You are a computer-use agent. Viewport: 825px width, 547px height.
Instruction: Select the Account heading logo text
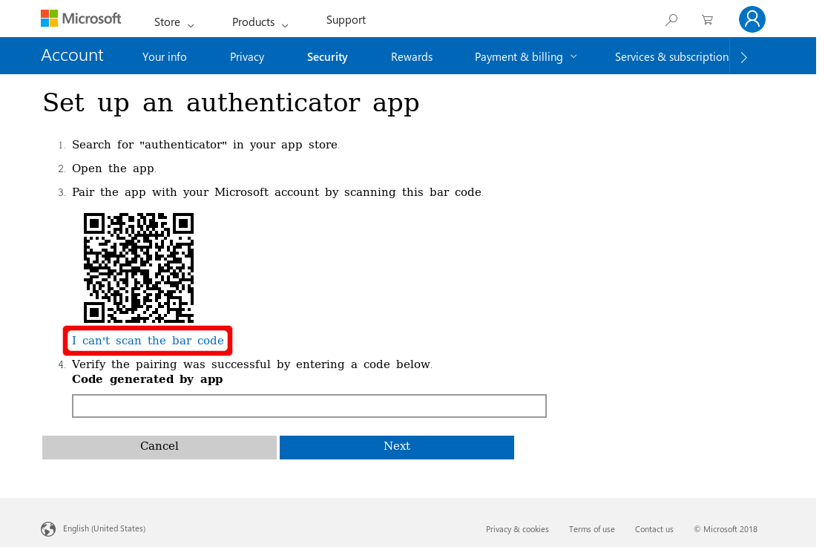(72, 55)
